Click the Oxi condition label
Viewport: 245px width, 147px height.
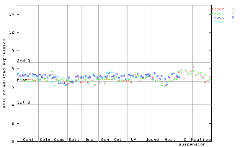[118, 139]
